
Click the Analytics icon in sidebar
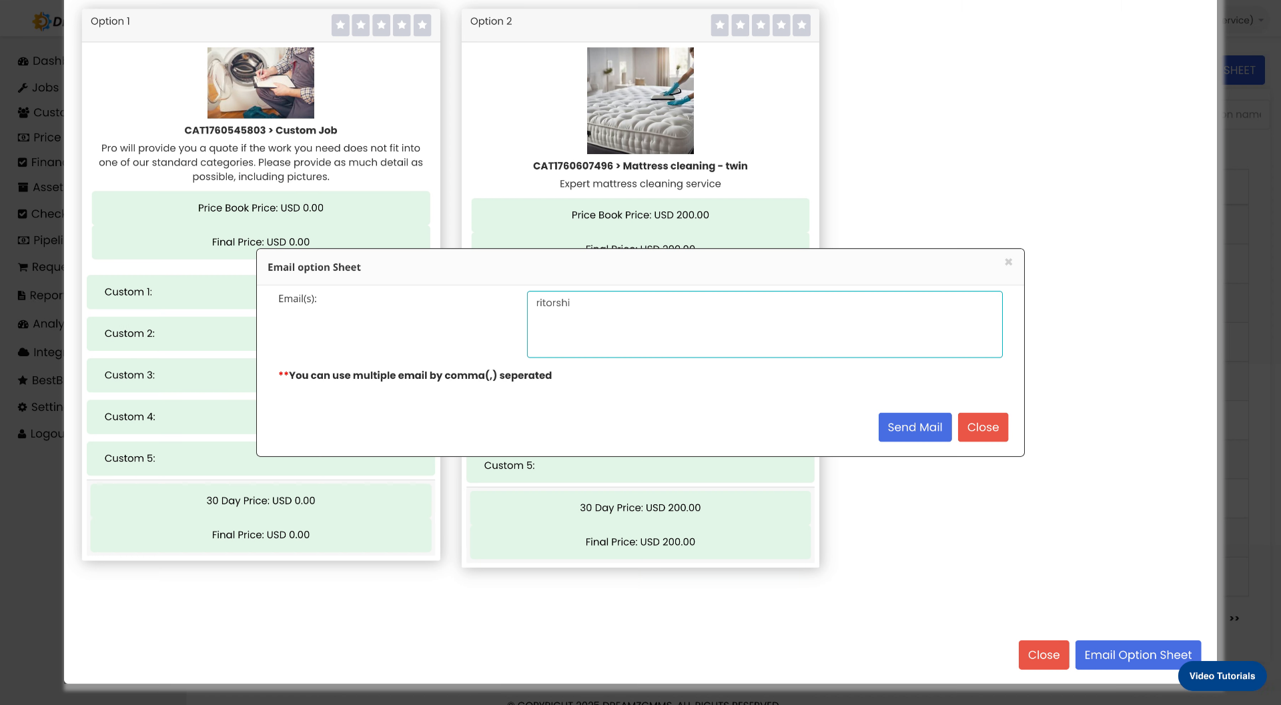[x=23, y=324]
